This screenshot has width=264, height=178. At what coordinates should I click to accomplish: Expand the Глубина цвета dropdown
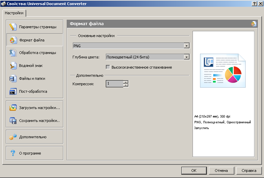coord(186,57)
